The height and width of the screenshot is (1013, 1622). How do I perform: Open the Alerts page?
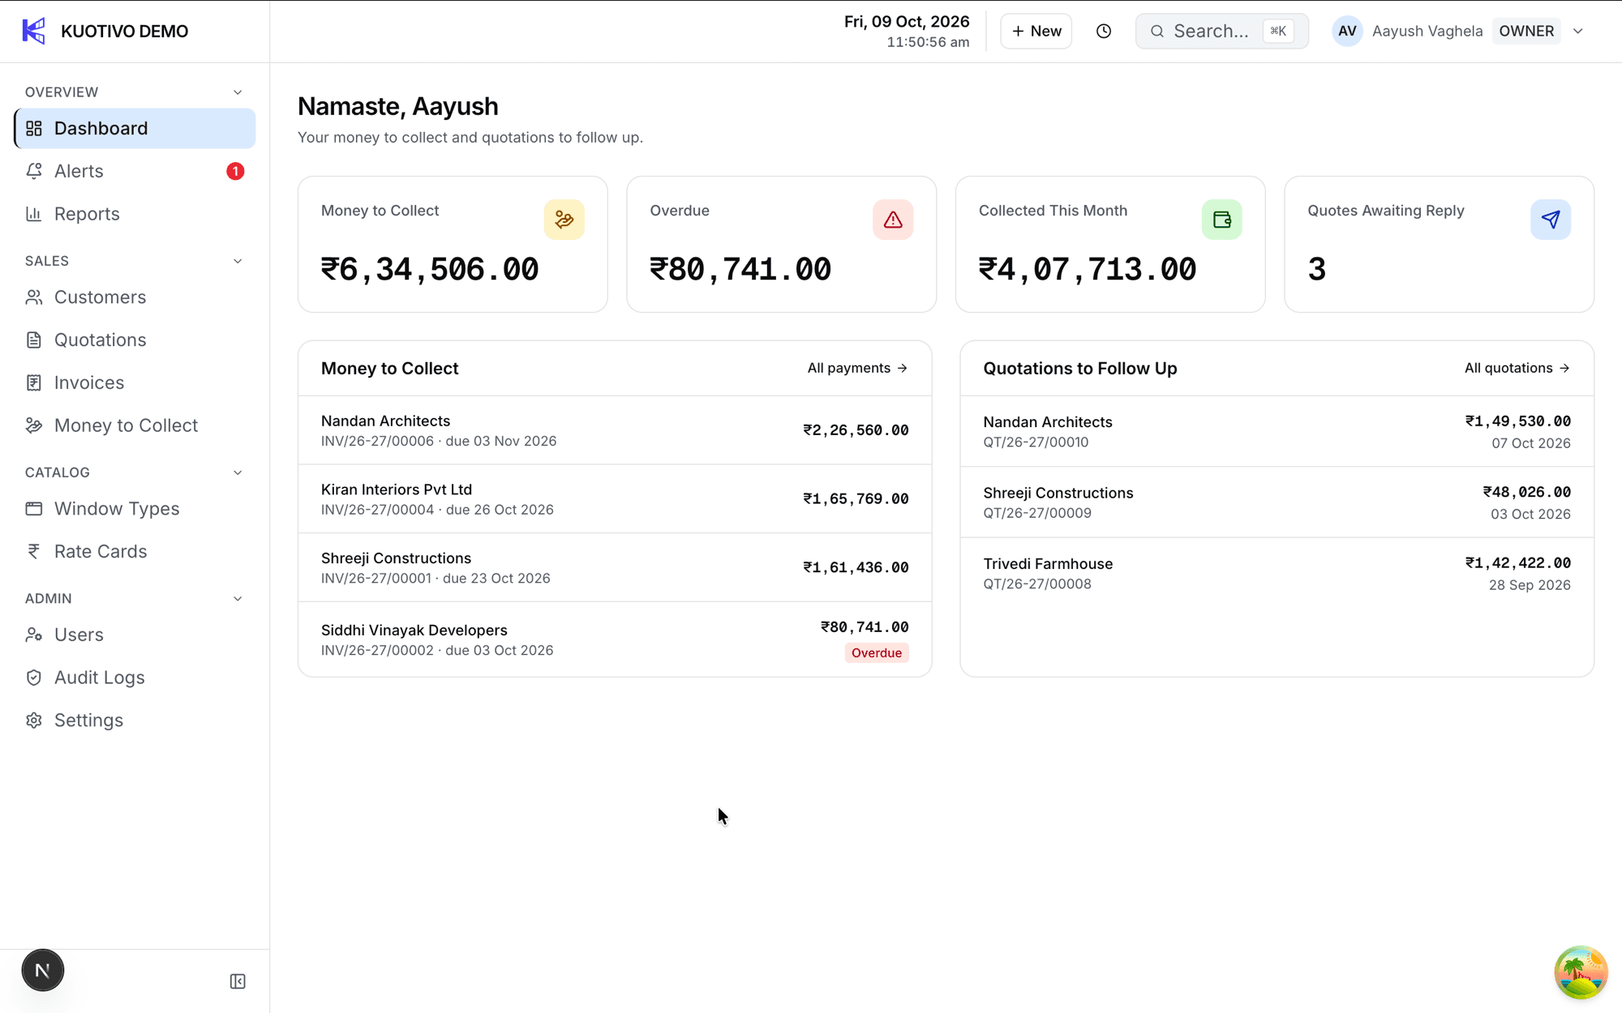coord(135,171)
